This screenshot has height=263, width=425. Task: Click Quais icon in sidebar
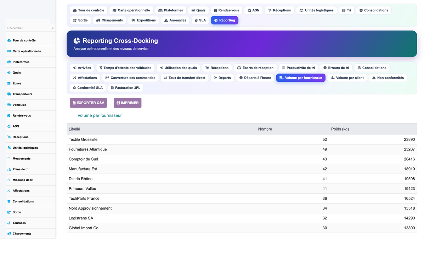[9, 73]
